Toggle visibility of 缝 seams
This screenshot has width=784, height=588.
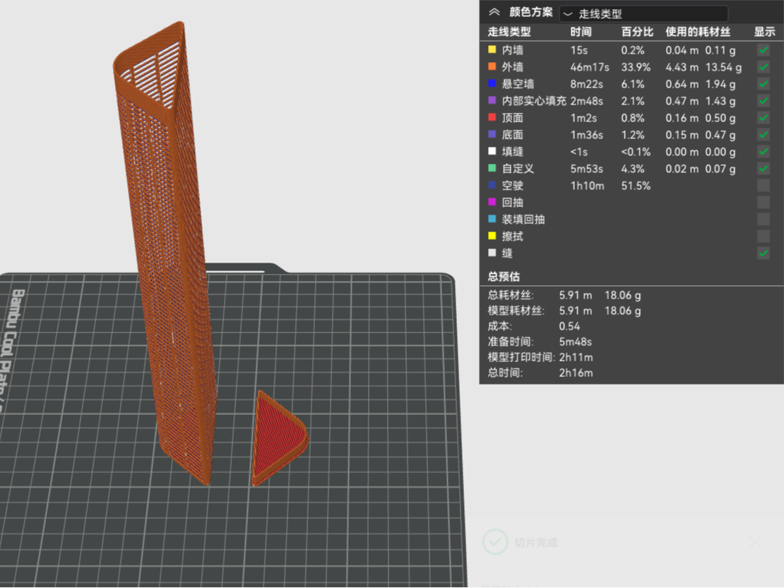(x=763, y=253)
